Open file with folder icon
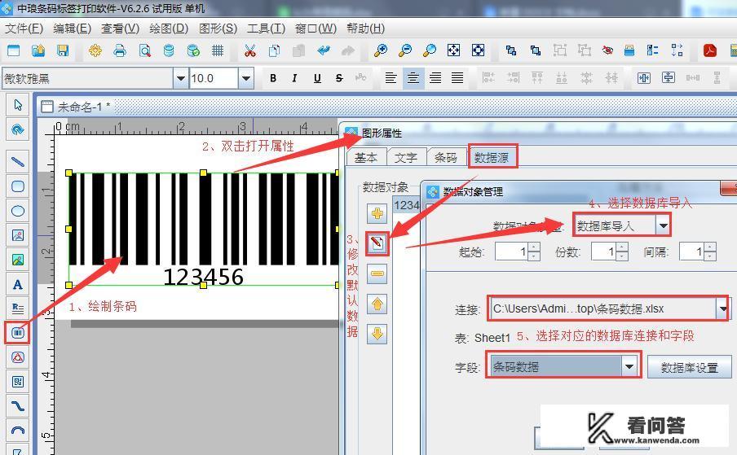The width and height of the screenshot is (737, 455). [x=38, y=50]
